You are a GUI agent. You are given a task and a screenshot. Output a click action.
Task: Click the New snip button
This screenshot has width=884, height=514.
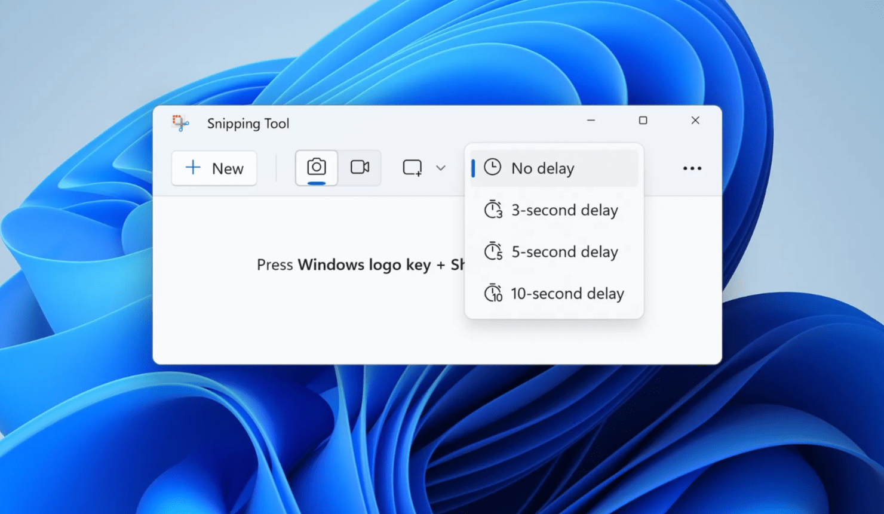point(214,168)
